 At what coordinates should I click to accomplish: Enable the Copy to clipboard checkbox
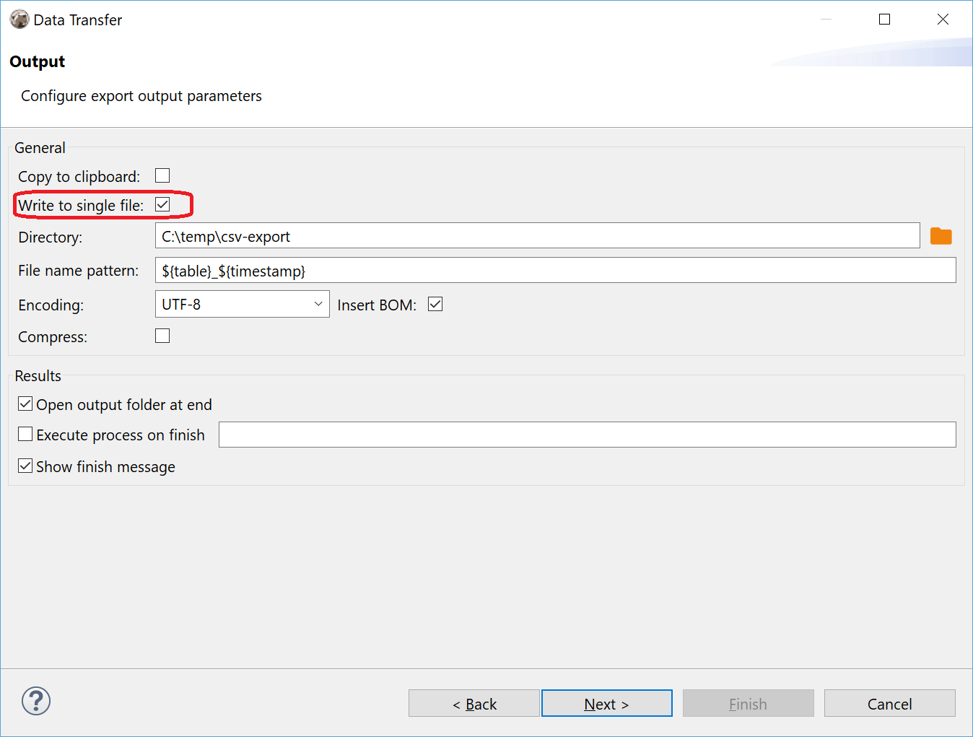(162, 175)
